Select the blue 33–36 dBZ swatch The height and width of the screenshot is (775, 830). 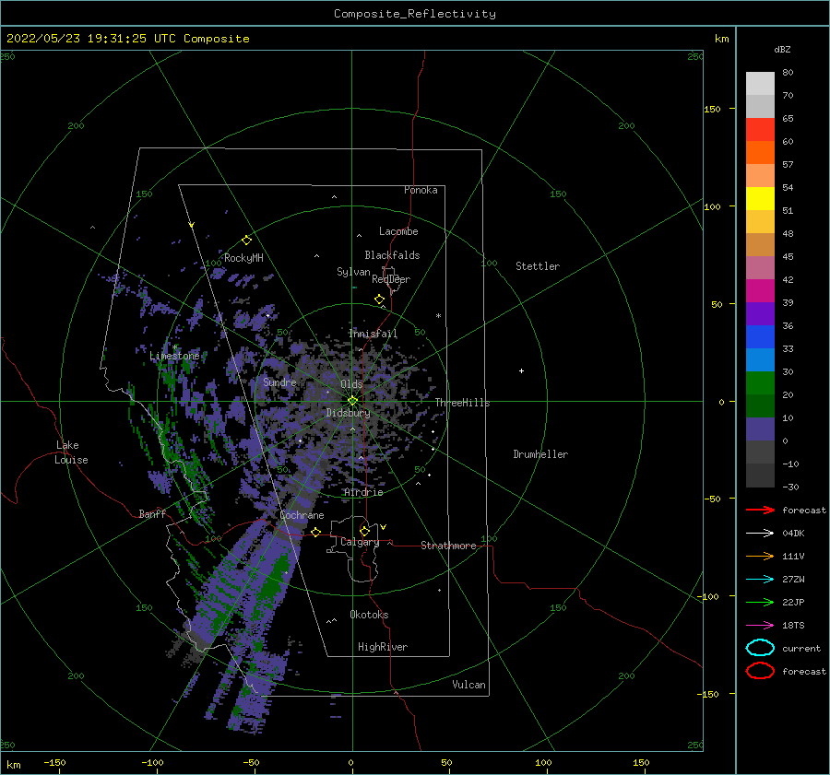tap(760, 336)
